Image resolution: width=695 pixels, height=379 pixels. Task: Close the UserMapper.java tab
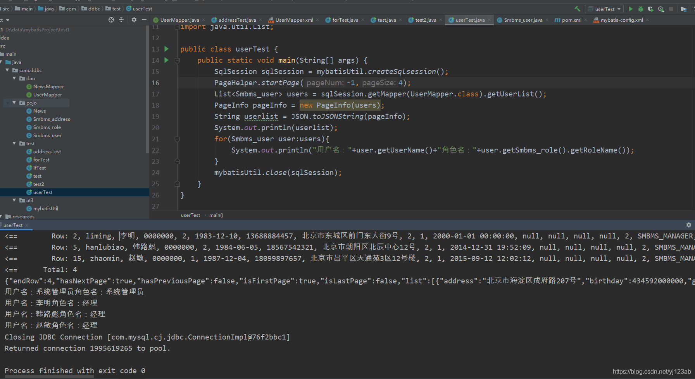(203, 20)
